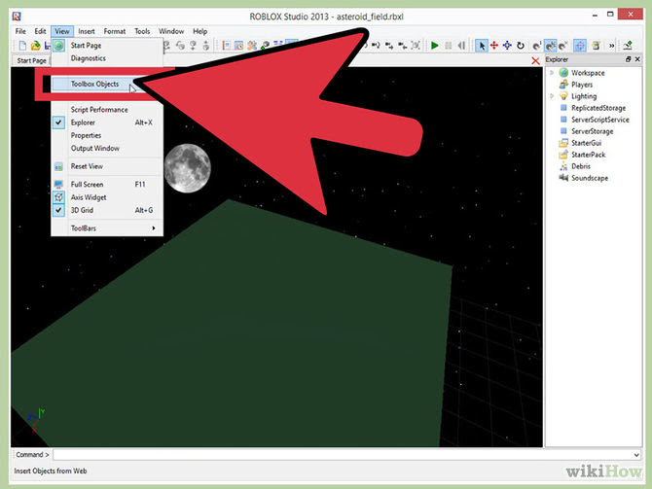Toggle the highlighted middle join icon
Image resolution: width=652 pixels, height=489 pixels.
click(550, 46)
